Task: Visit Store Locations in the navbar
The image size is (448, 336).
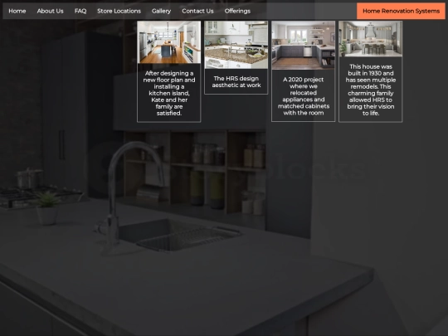Action: pos(119,11)
